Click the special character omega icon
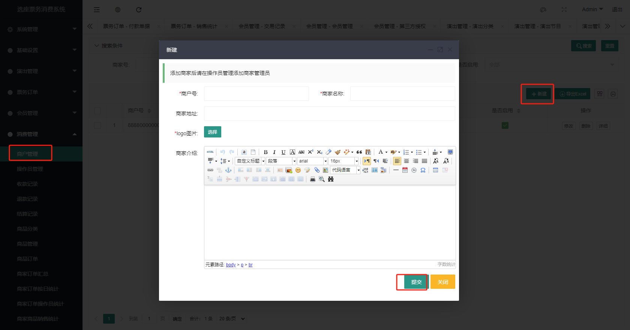Screen dimensions: 630x330 423,170
